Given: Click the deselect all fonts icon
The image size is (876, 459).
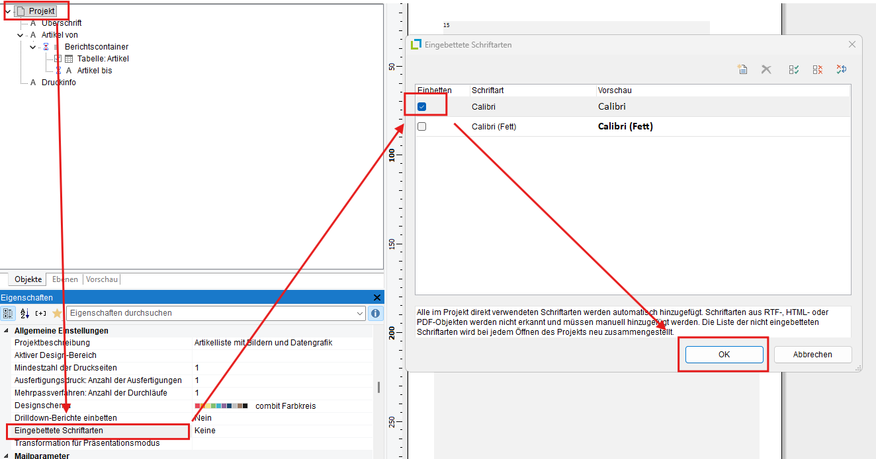Looking at the screenshot, I should [x=818, y=69].
